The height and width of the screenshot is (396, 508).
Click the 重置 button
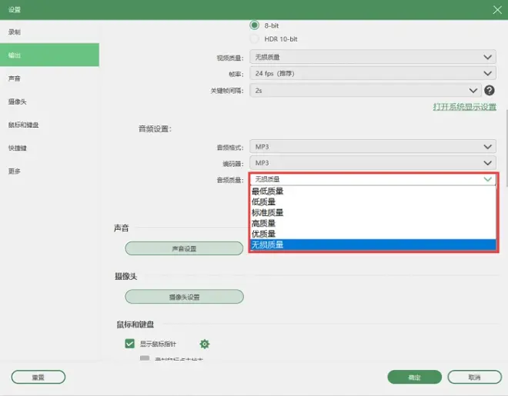coord(38,378)
